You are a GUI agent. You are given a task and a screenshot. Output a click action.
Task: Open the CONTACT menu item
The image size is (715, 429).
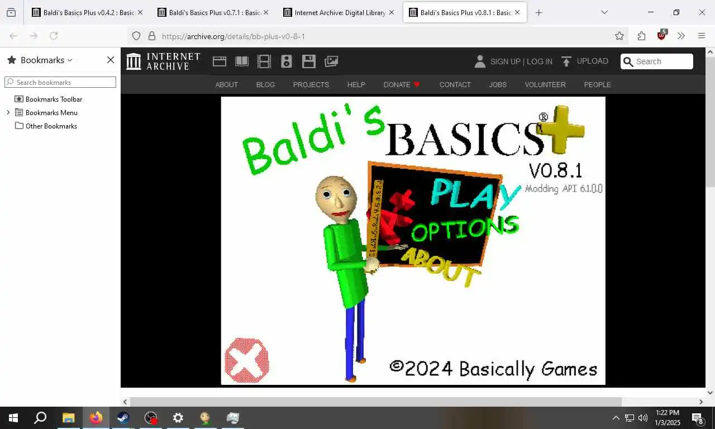[x=455, y=84]
